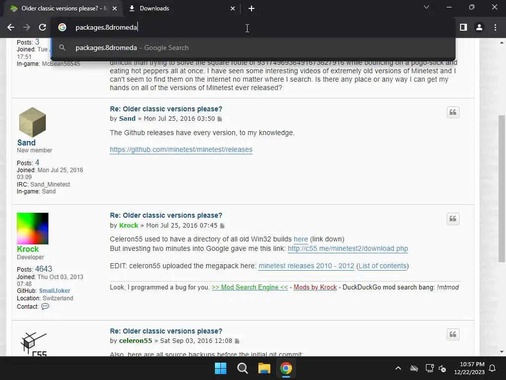This screenshot has width=506, height=380.
Task: Click the browser back arrow
Action: click(11, 28)
